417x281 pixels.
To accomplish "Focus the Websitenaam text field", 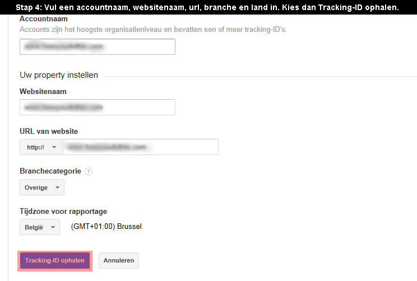I will point(98,107).
